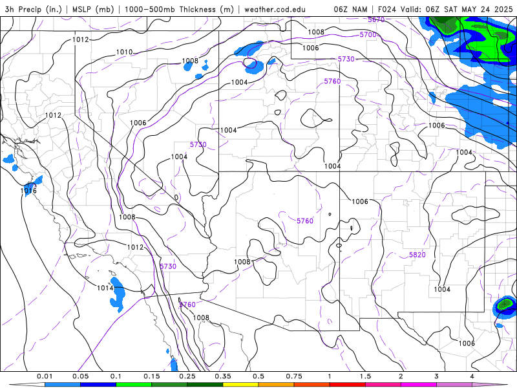Viewport: 517px width, 388px height.
Task: Click the hot pink 1.5 legend swatch
Action: (383, 385)
